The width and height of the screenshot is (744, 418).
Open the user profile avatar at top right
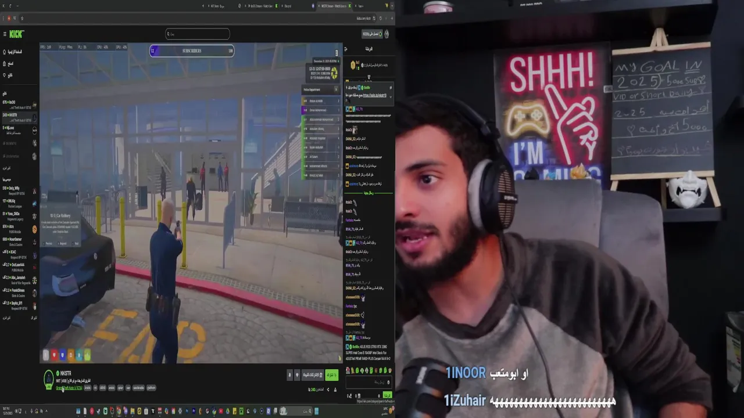coord(387,34)
